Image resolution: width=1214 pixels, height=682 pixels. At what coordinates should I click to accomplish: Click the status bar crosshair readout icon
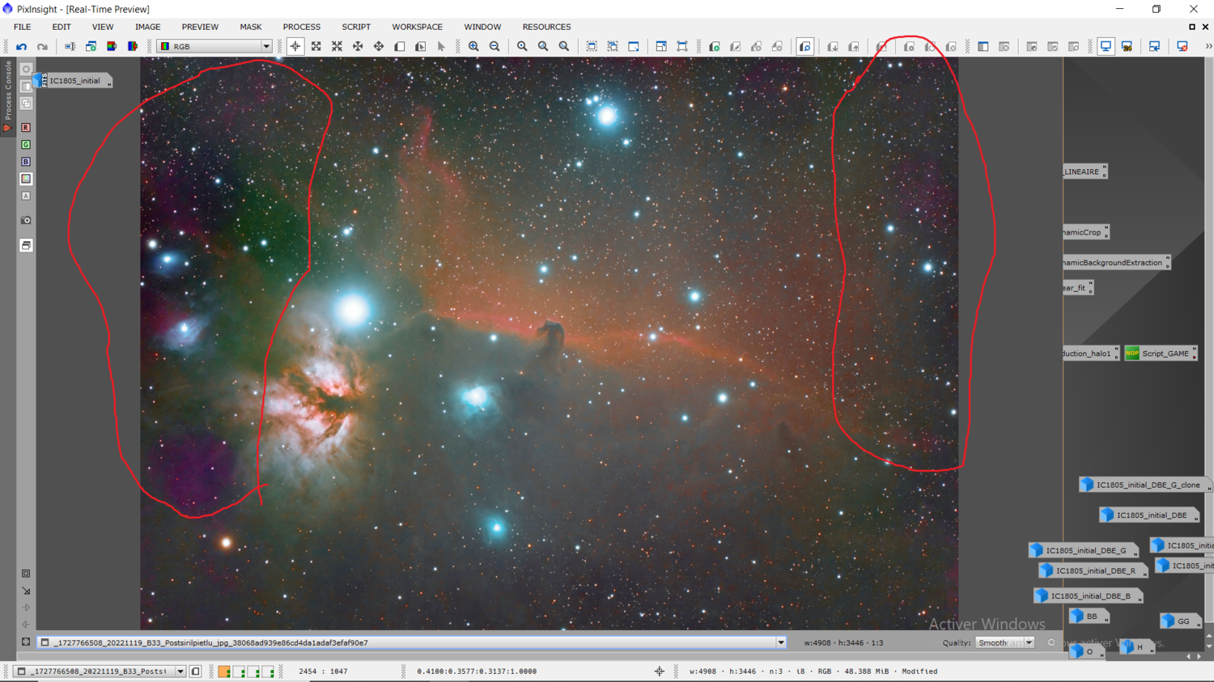pyautogui.click(x=660, y=671)
